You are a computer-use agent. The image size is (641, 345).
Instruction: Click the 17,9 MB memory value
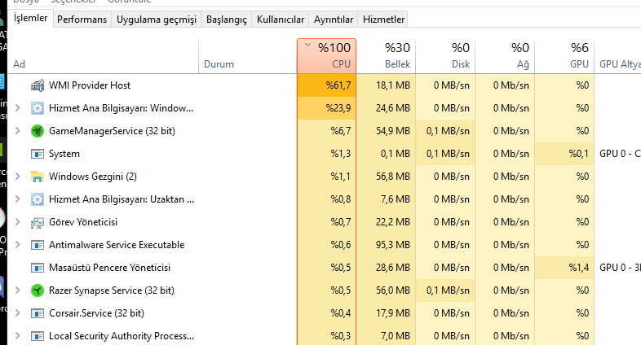[393, 313]
